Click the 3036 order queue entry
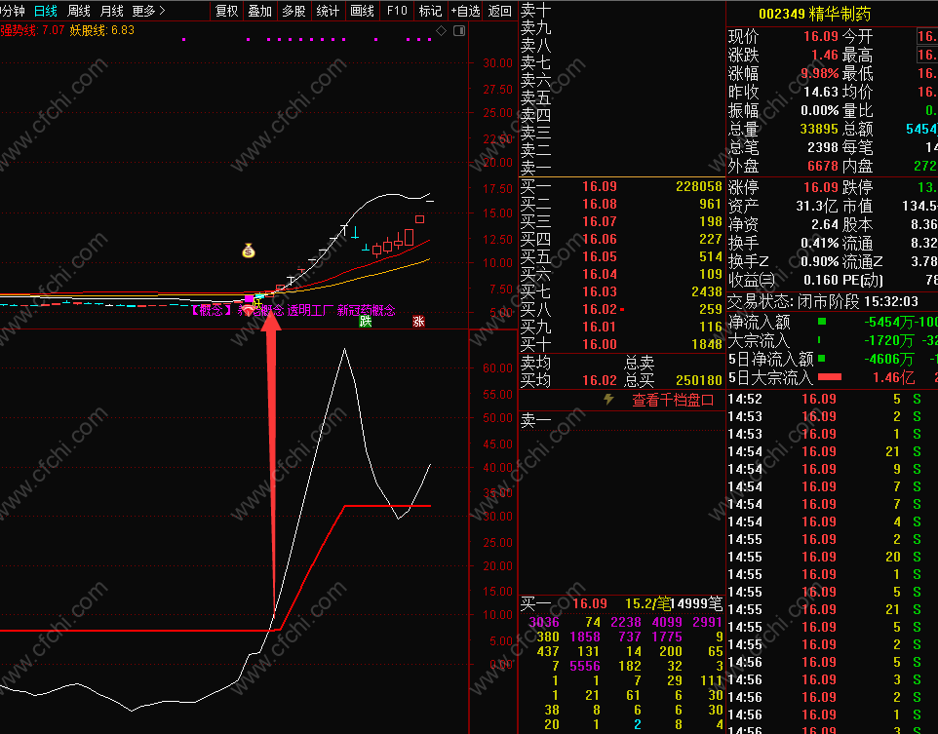Screen dimensions: 938x734 tap(544, 622)
